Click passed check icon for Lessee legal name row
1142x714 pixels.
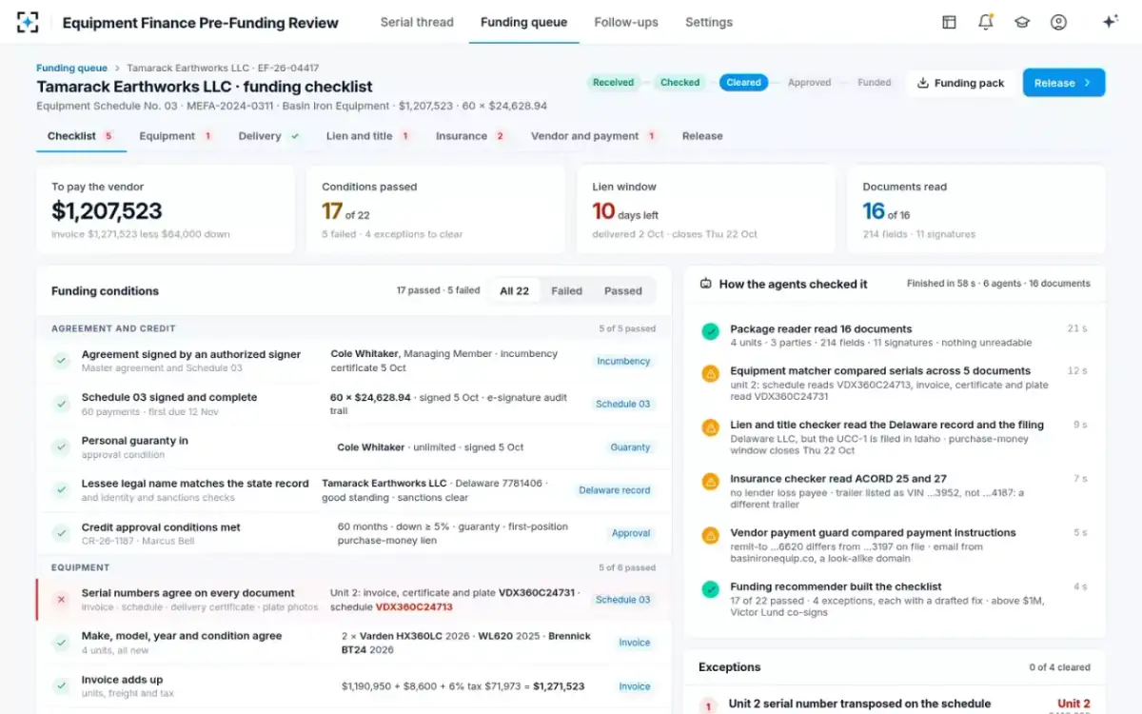pos(61,490)
